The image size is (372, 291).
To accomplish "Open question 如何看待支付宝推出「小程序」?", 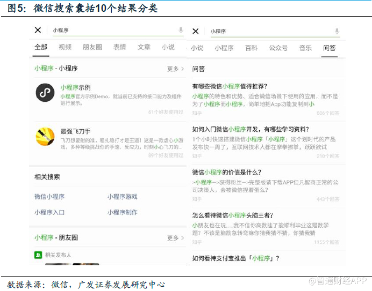I will pyautogui.click(x=235, y=258).
